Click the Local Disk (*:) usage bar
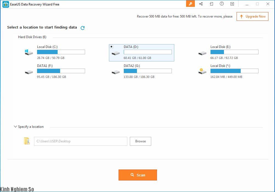Screen dimensions: 275x192 tap(234, 71)
